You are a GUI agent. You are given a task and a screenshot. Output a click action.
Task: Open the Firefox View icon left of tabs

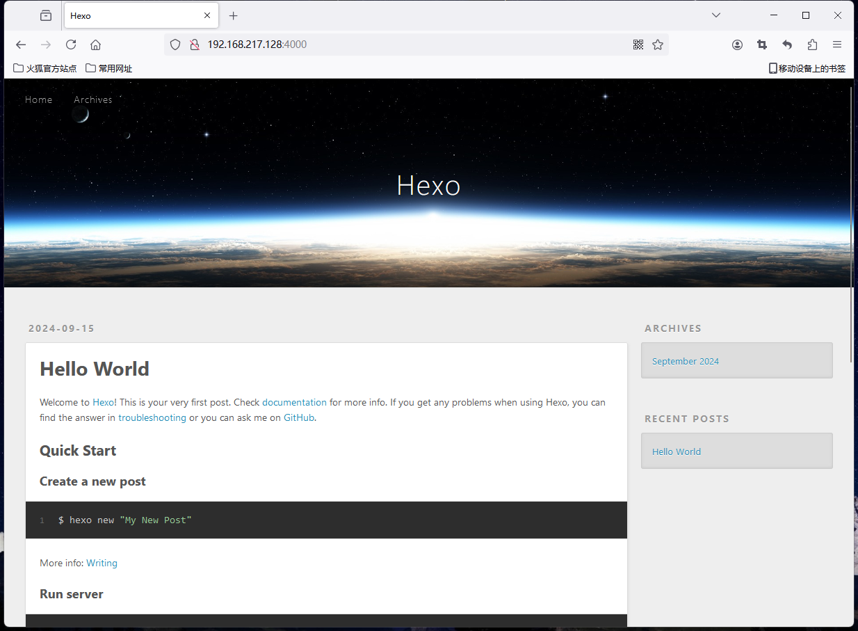click(x=46, y=15)
